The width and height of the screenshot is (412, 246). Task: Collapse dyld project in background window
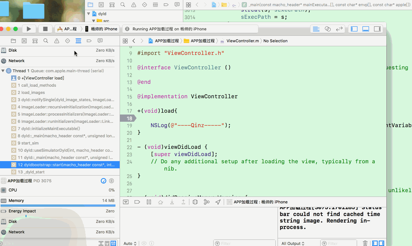[89, 14]
